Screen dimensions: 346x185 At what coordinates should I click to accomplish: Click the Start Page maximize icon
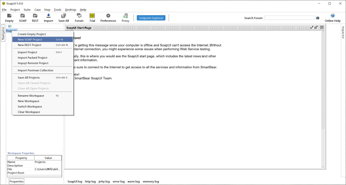316,28
